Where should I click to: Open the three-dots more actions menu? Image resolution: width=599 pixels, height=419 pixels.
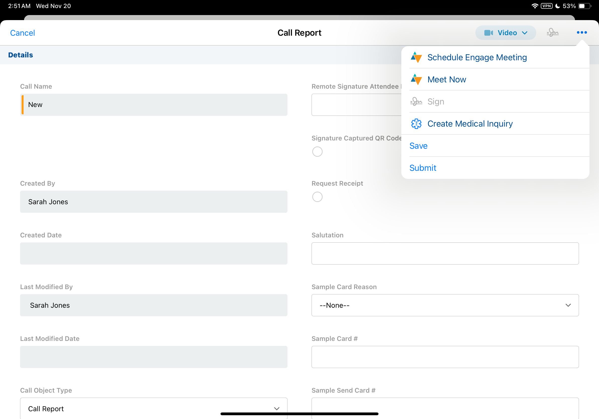(x=581, y=33)
